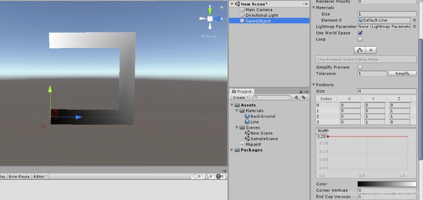Click the Z value of position index 1
423x200 pixels.
point(400,111)
